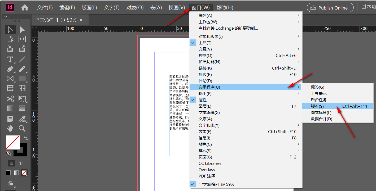Select the Direct Selection tool
Image resolution: width=376 pixels, height=191 pixels.
(22, 30)
